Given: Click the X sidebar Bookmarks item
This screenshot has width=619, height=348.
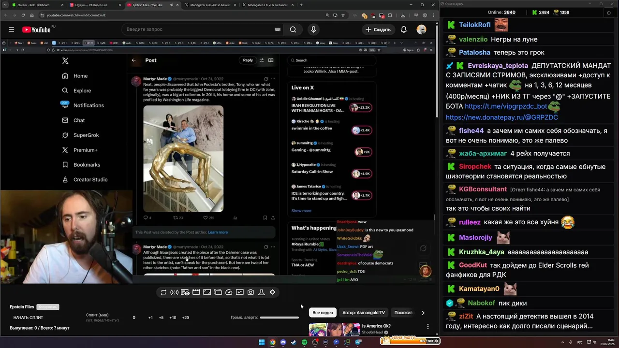Looking at the screenshot, I should [81, 165].
